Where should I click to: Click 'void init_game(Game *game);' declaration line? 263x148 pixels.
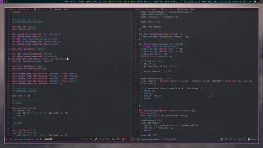(x=28, y=49)
